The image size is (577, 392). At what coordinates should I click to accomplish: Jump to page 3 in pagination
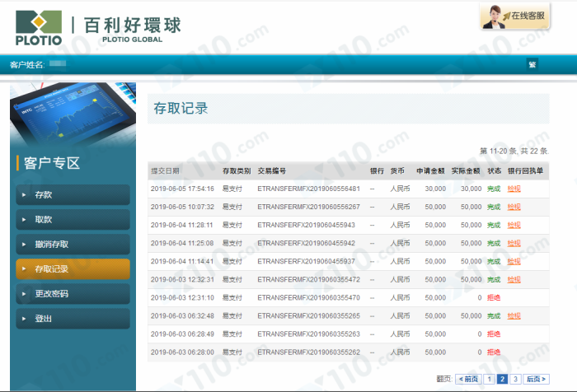pos(515,379)
